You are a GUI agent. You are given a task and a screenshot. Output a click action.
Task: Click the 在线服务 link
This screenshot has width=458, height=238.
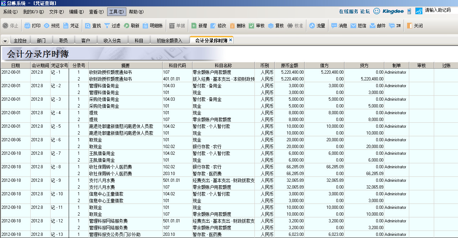(348, 11)
